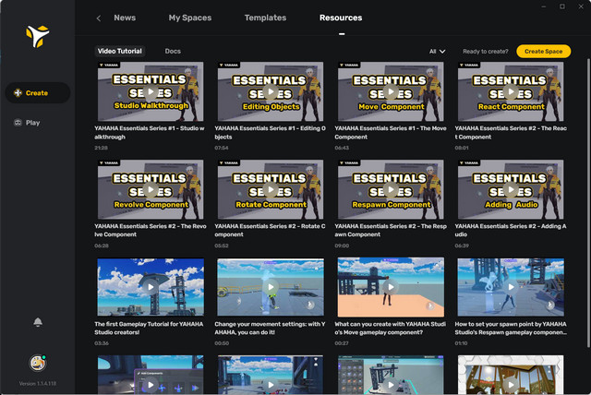The width and height of the screenshot is (591, 395).
Task: Play the spawn point video
Action: (x=511, y=287)
